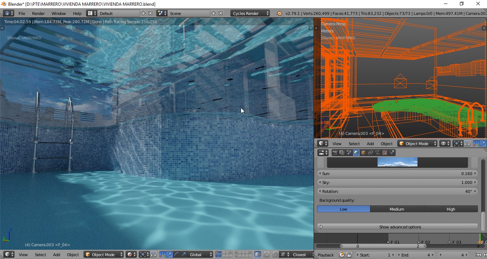Adjust the Sun value slider
The height and width of the screenshot is (259, 487).
[x=397, y=174]
